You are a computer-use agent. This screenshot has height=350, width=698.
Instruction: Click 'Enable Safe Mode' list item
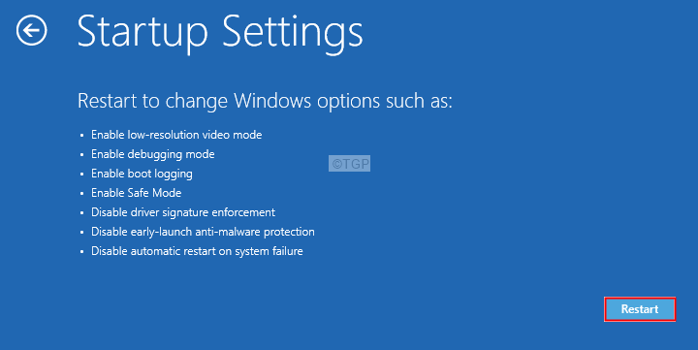[x=137, y=193]
